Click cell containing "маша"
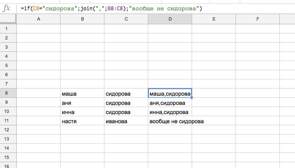The height and width of the screenshot is (168, 295). click(x=82, y=94)
